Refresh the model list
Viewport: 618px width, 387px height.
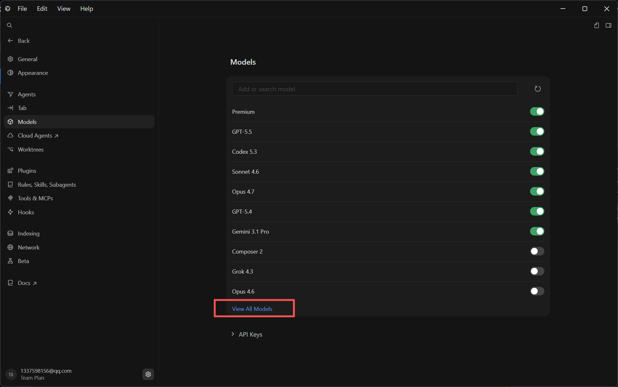pyautogui.click(x=537, y=89)
